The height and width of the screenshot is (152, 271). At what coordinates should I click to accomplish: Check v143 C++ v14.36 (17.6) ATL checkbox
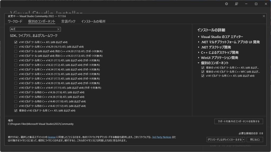(16, 92)
